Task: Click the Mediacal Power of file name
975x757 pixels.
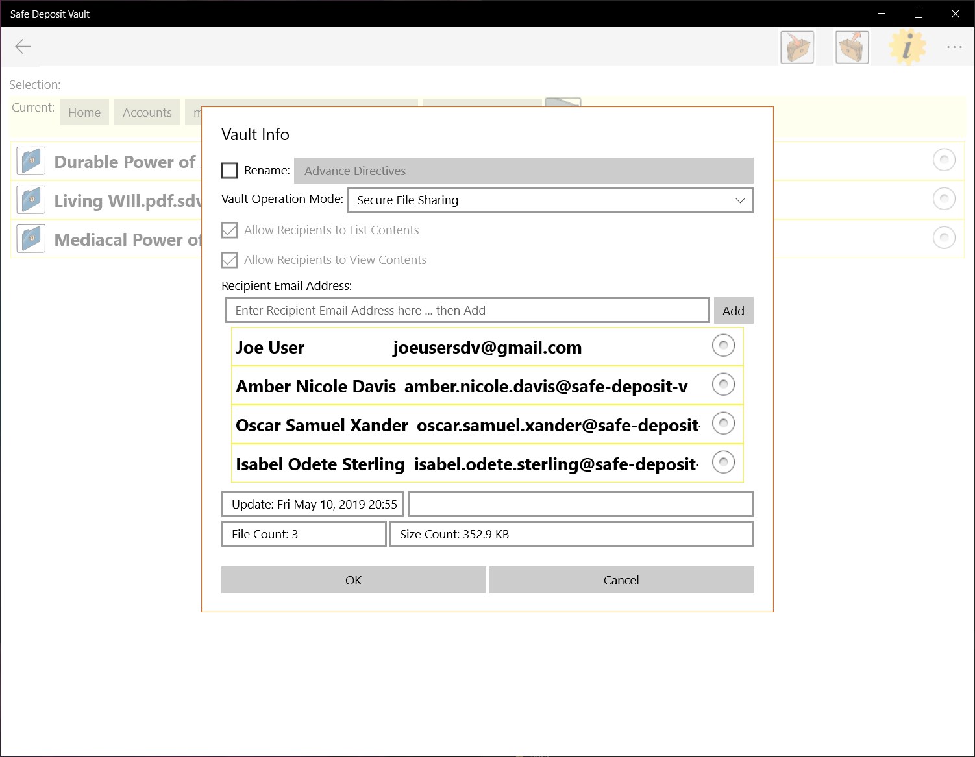Action: tap(128, 239)
